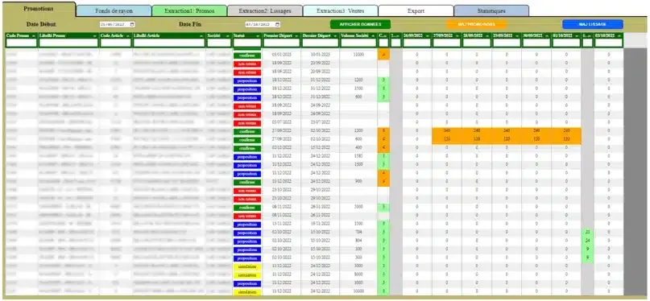Viewport: 650px width, 301px height.
Task: Select the 10000 volume cell
Action: click(358, 291)
